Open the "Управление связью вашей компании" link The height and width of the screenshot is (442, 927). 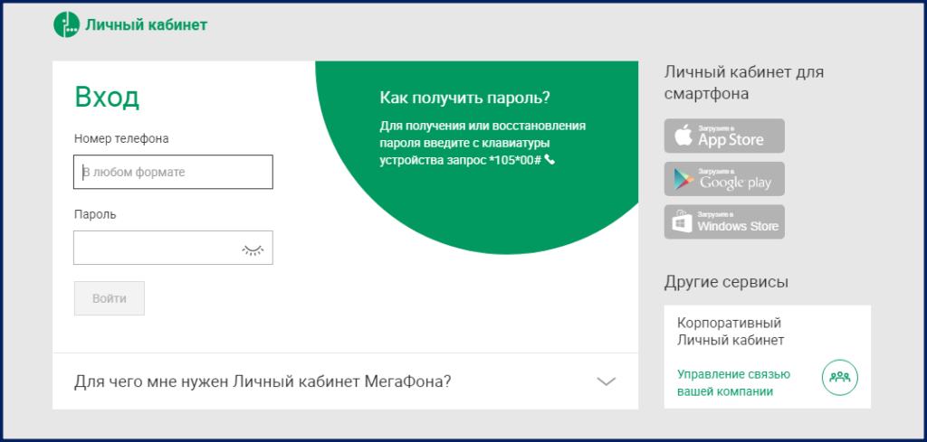[734, 382]
